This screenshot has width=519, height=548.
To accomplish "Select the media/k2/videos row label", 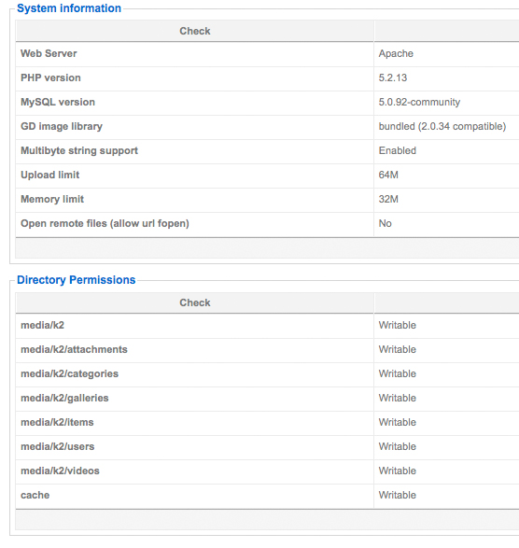I will [60, 471].
